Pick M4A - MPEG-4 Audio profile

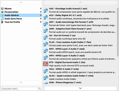[80, 71]
